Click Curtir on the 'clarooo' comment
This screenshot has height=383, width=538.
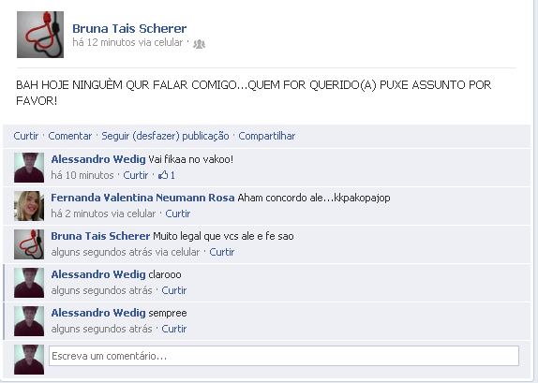(174, 290)
